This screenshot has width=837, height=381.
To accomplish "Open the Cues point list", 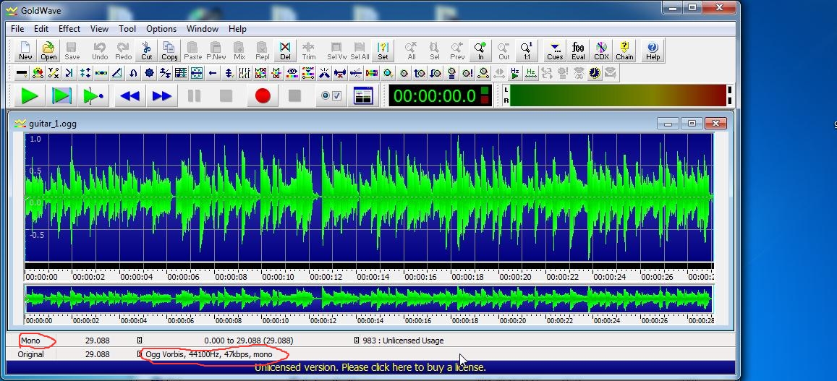I will (555, 51).
